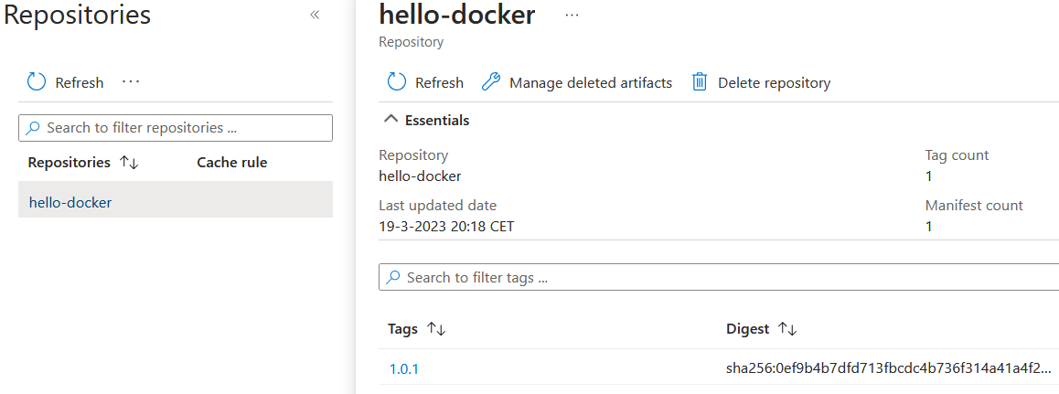
Task: Click the Last updated date value
Action: tap(446, 226)
